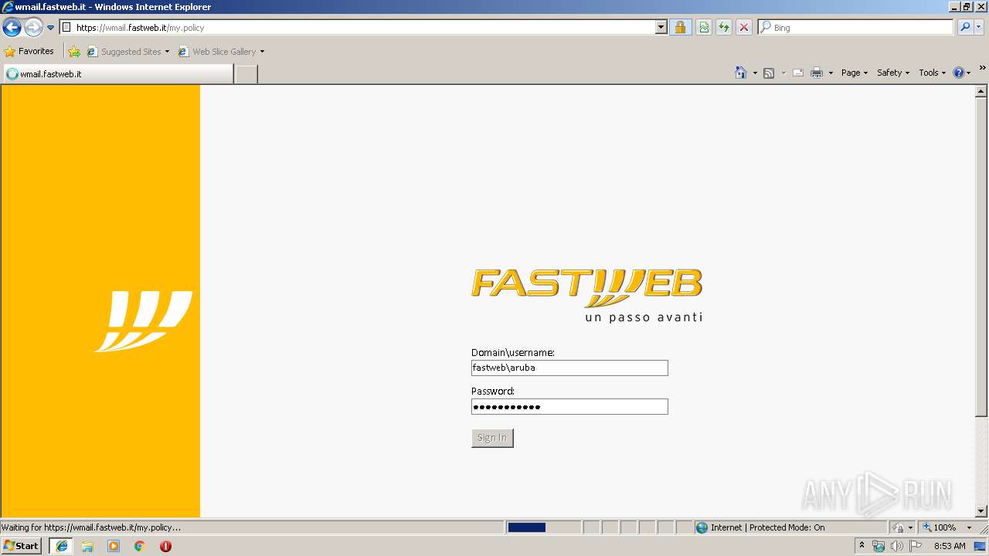Open the RSS Feeds icon

769,73
